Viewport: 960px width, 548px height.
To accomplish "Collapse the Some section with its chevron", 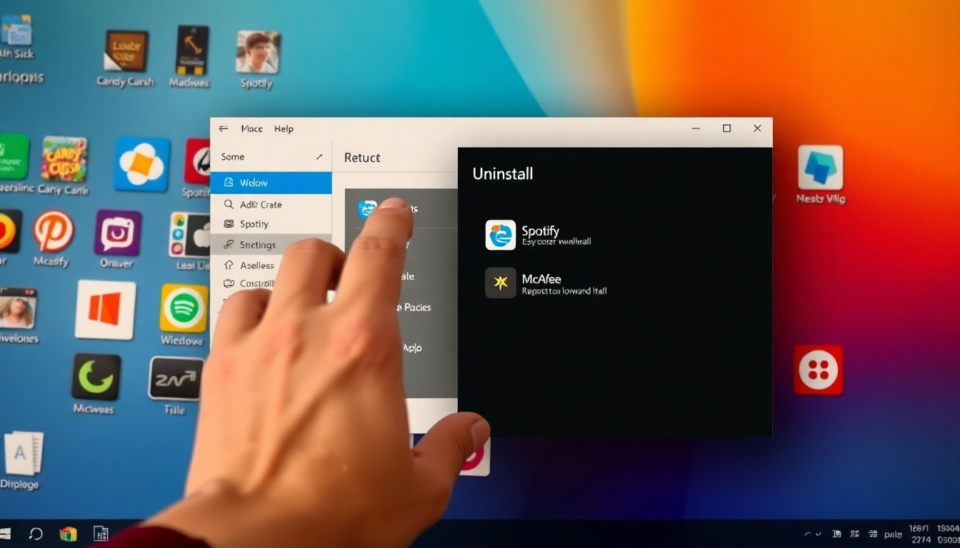I will (319, 157).
